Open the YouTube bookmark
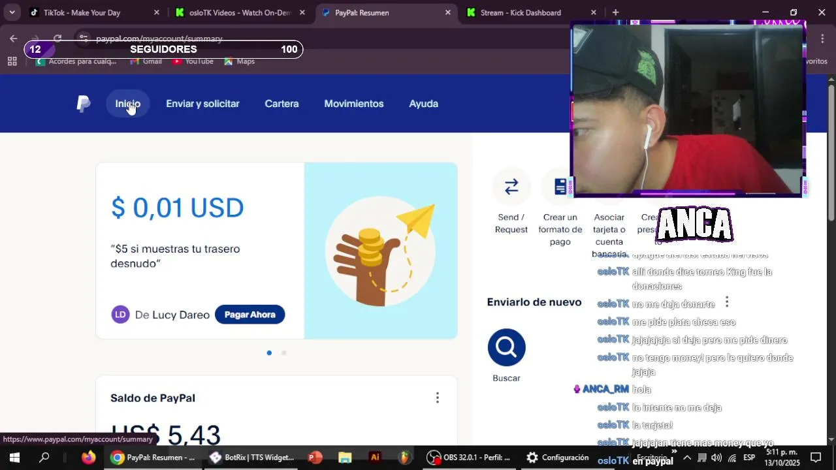The height and width of the screenshot is (470, 836). pos(193,61)
